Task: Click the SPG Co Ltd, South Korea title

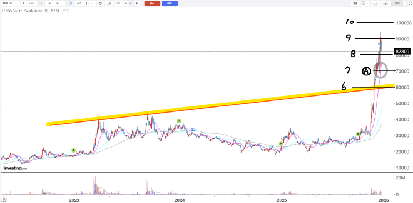Action: pyautogui.click(x=26, y=11)
